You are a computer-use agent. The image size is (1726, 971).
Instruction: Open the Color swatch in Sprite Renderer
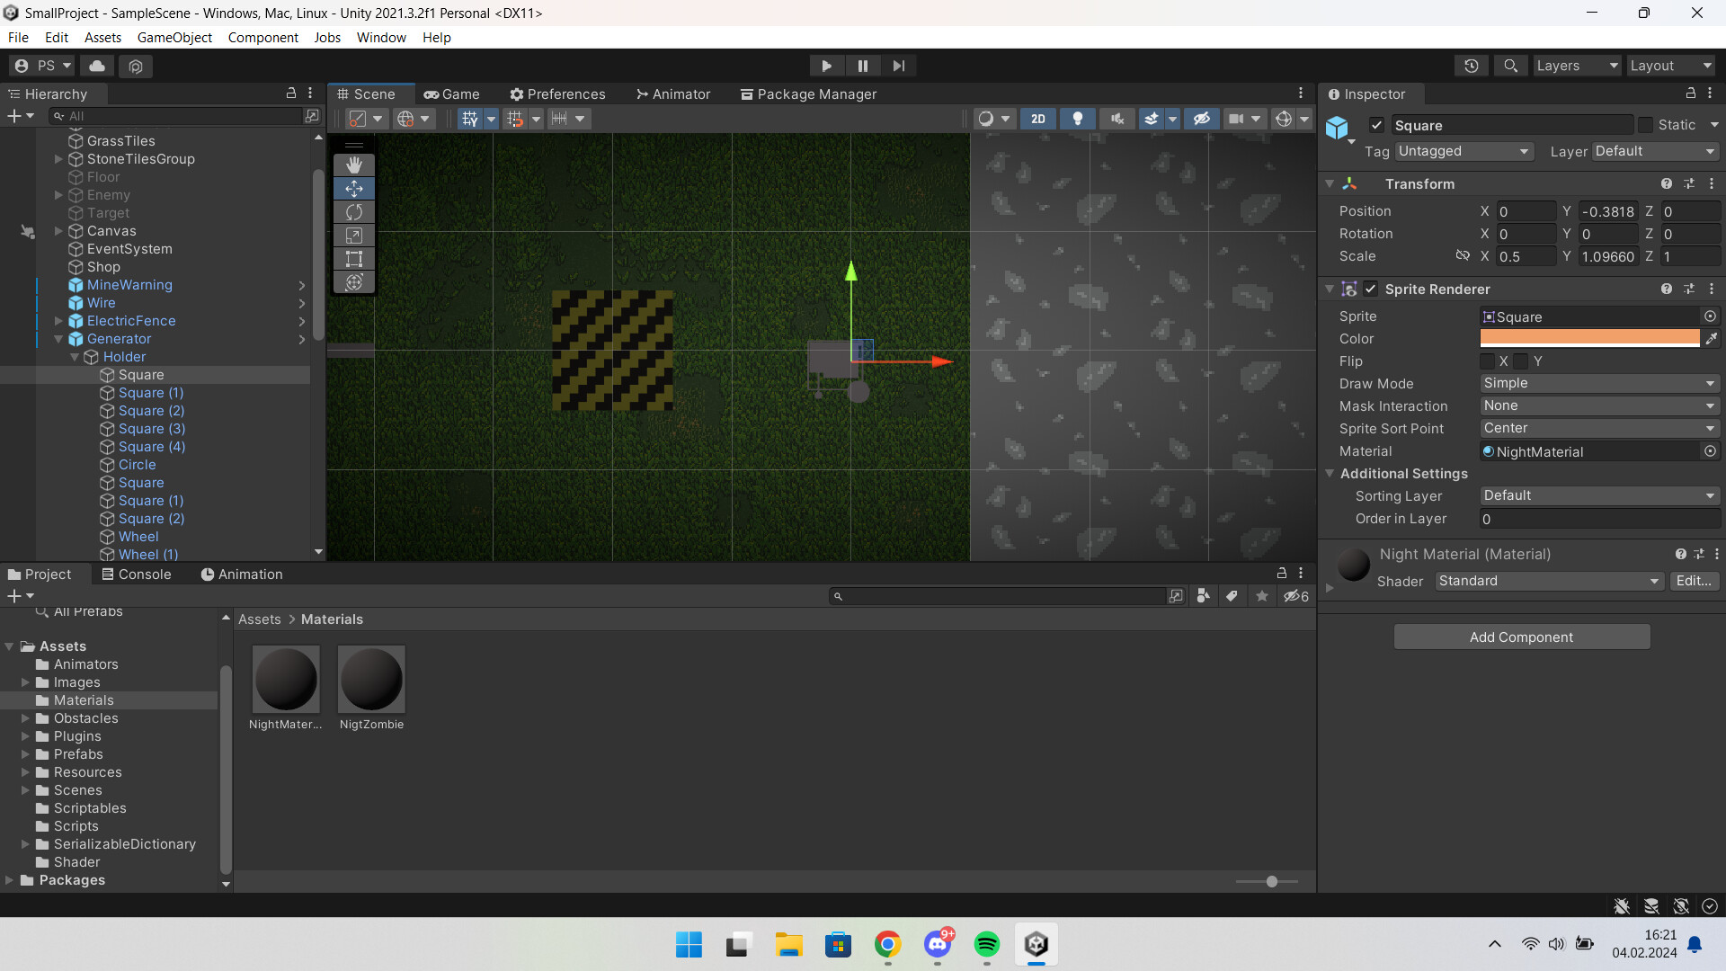click(x=1589, y=338)
